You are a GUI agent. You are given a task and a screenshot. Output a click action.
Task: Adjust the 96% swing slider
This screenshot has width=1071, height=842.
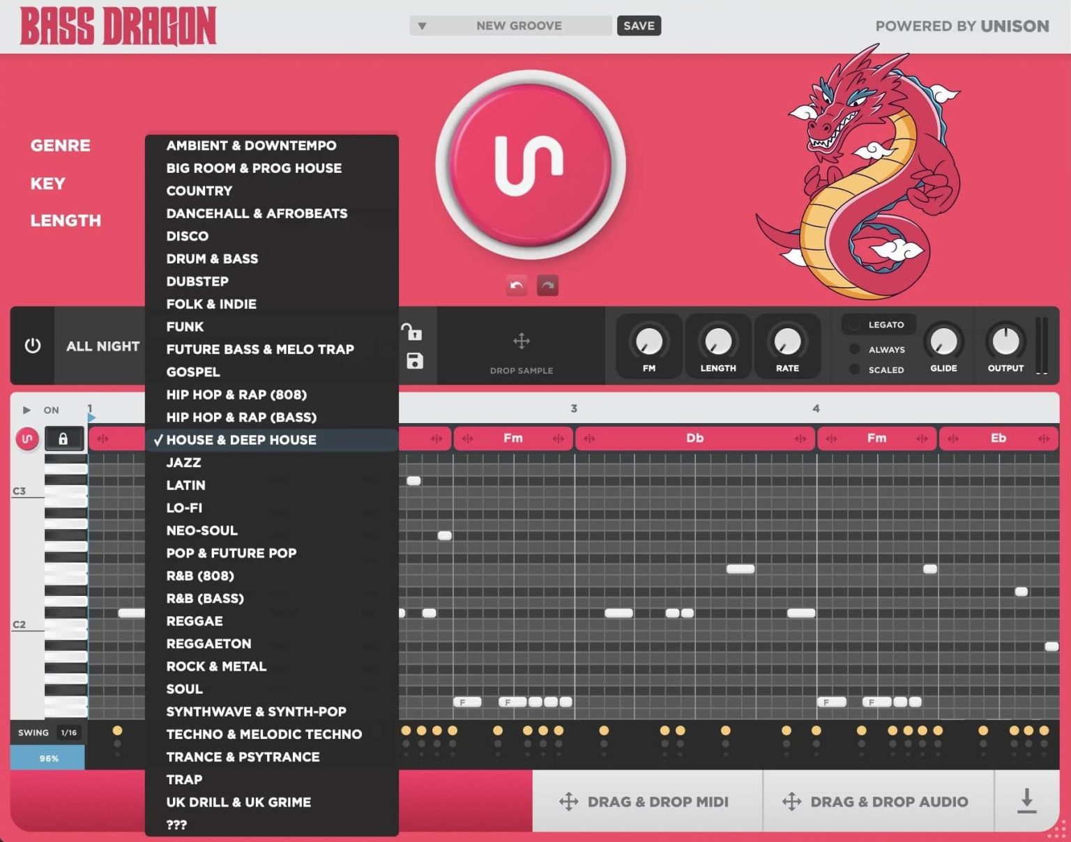(x=47, y=757)
